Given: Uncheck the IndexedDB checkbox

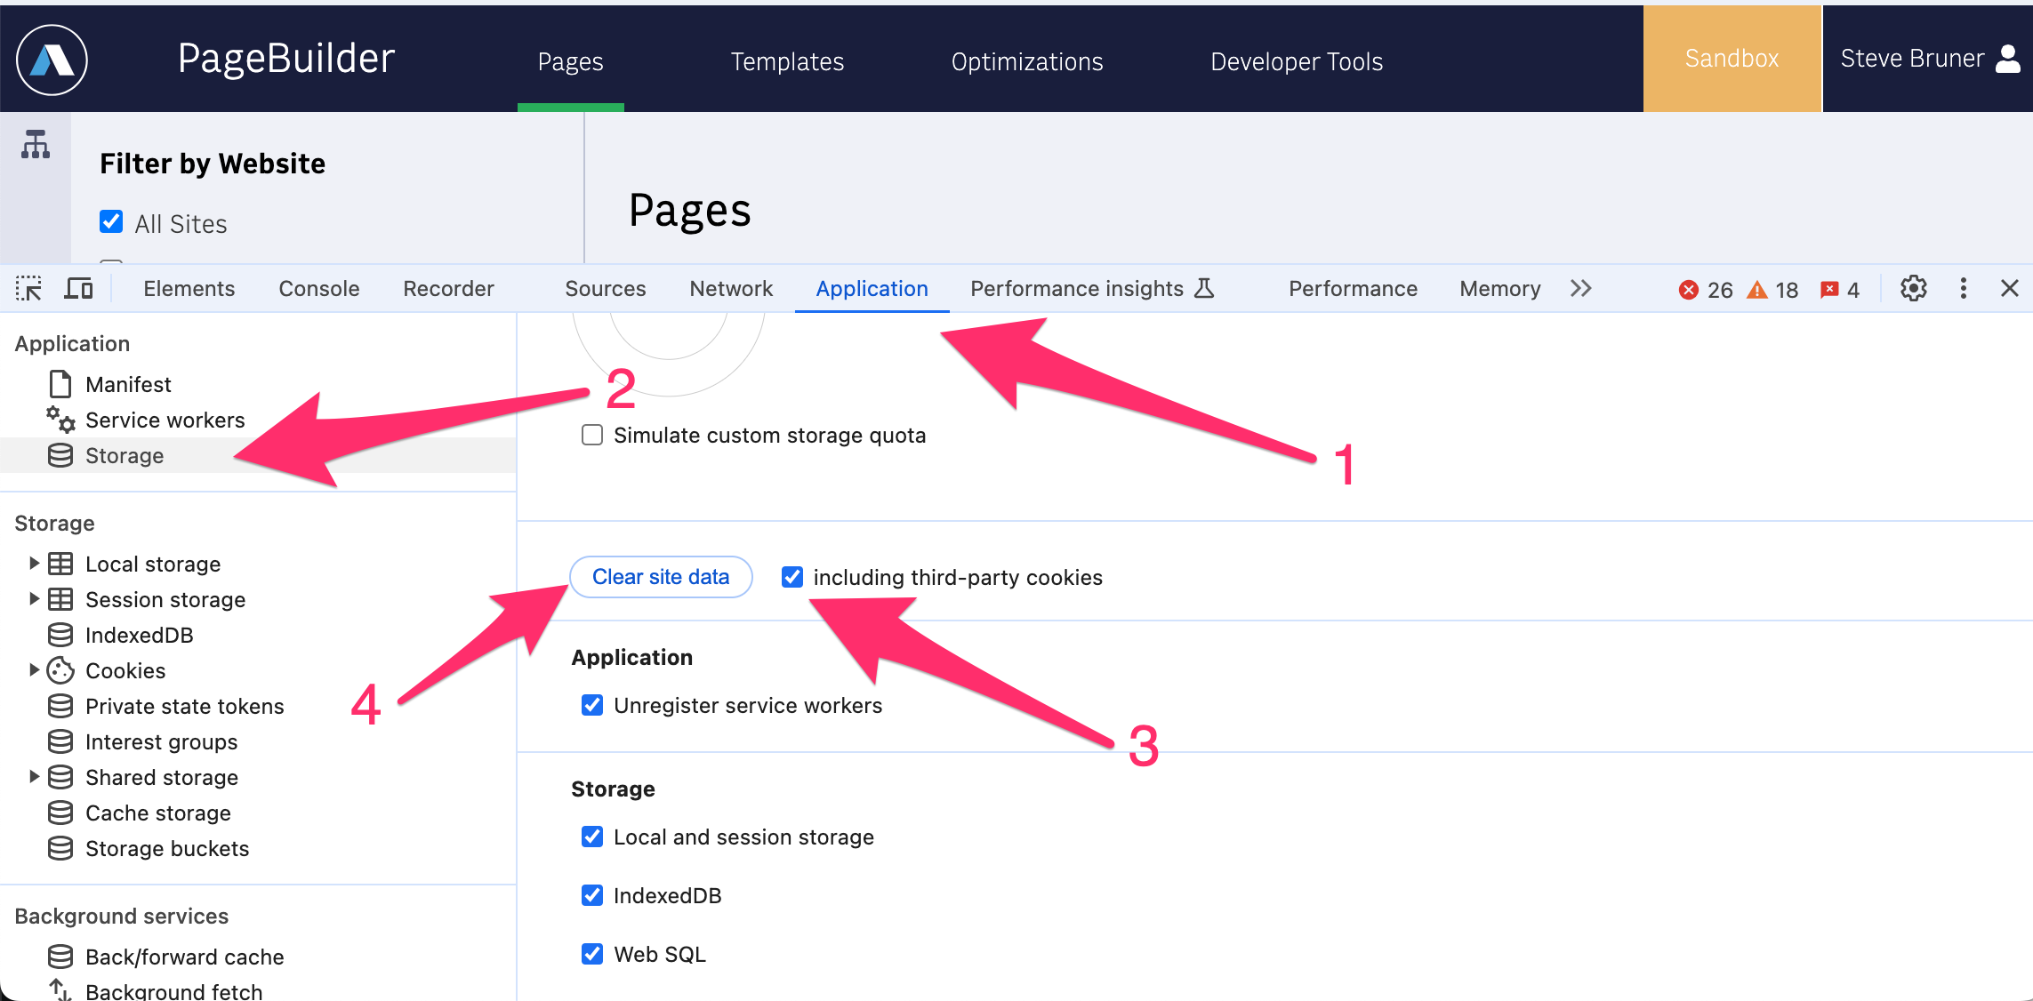Looking at the screenshot, I should pyautogui.click(x=592, y=895).
